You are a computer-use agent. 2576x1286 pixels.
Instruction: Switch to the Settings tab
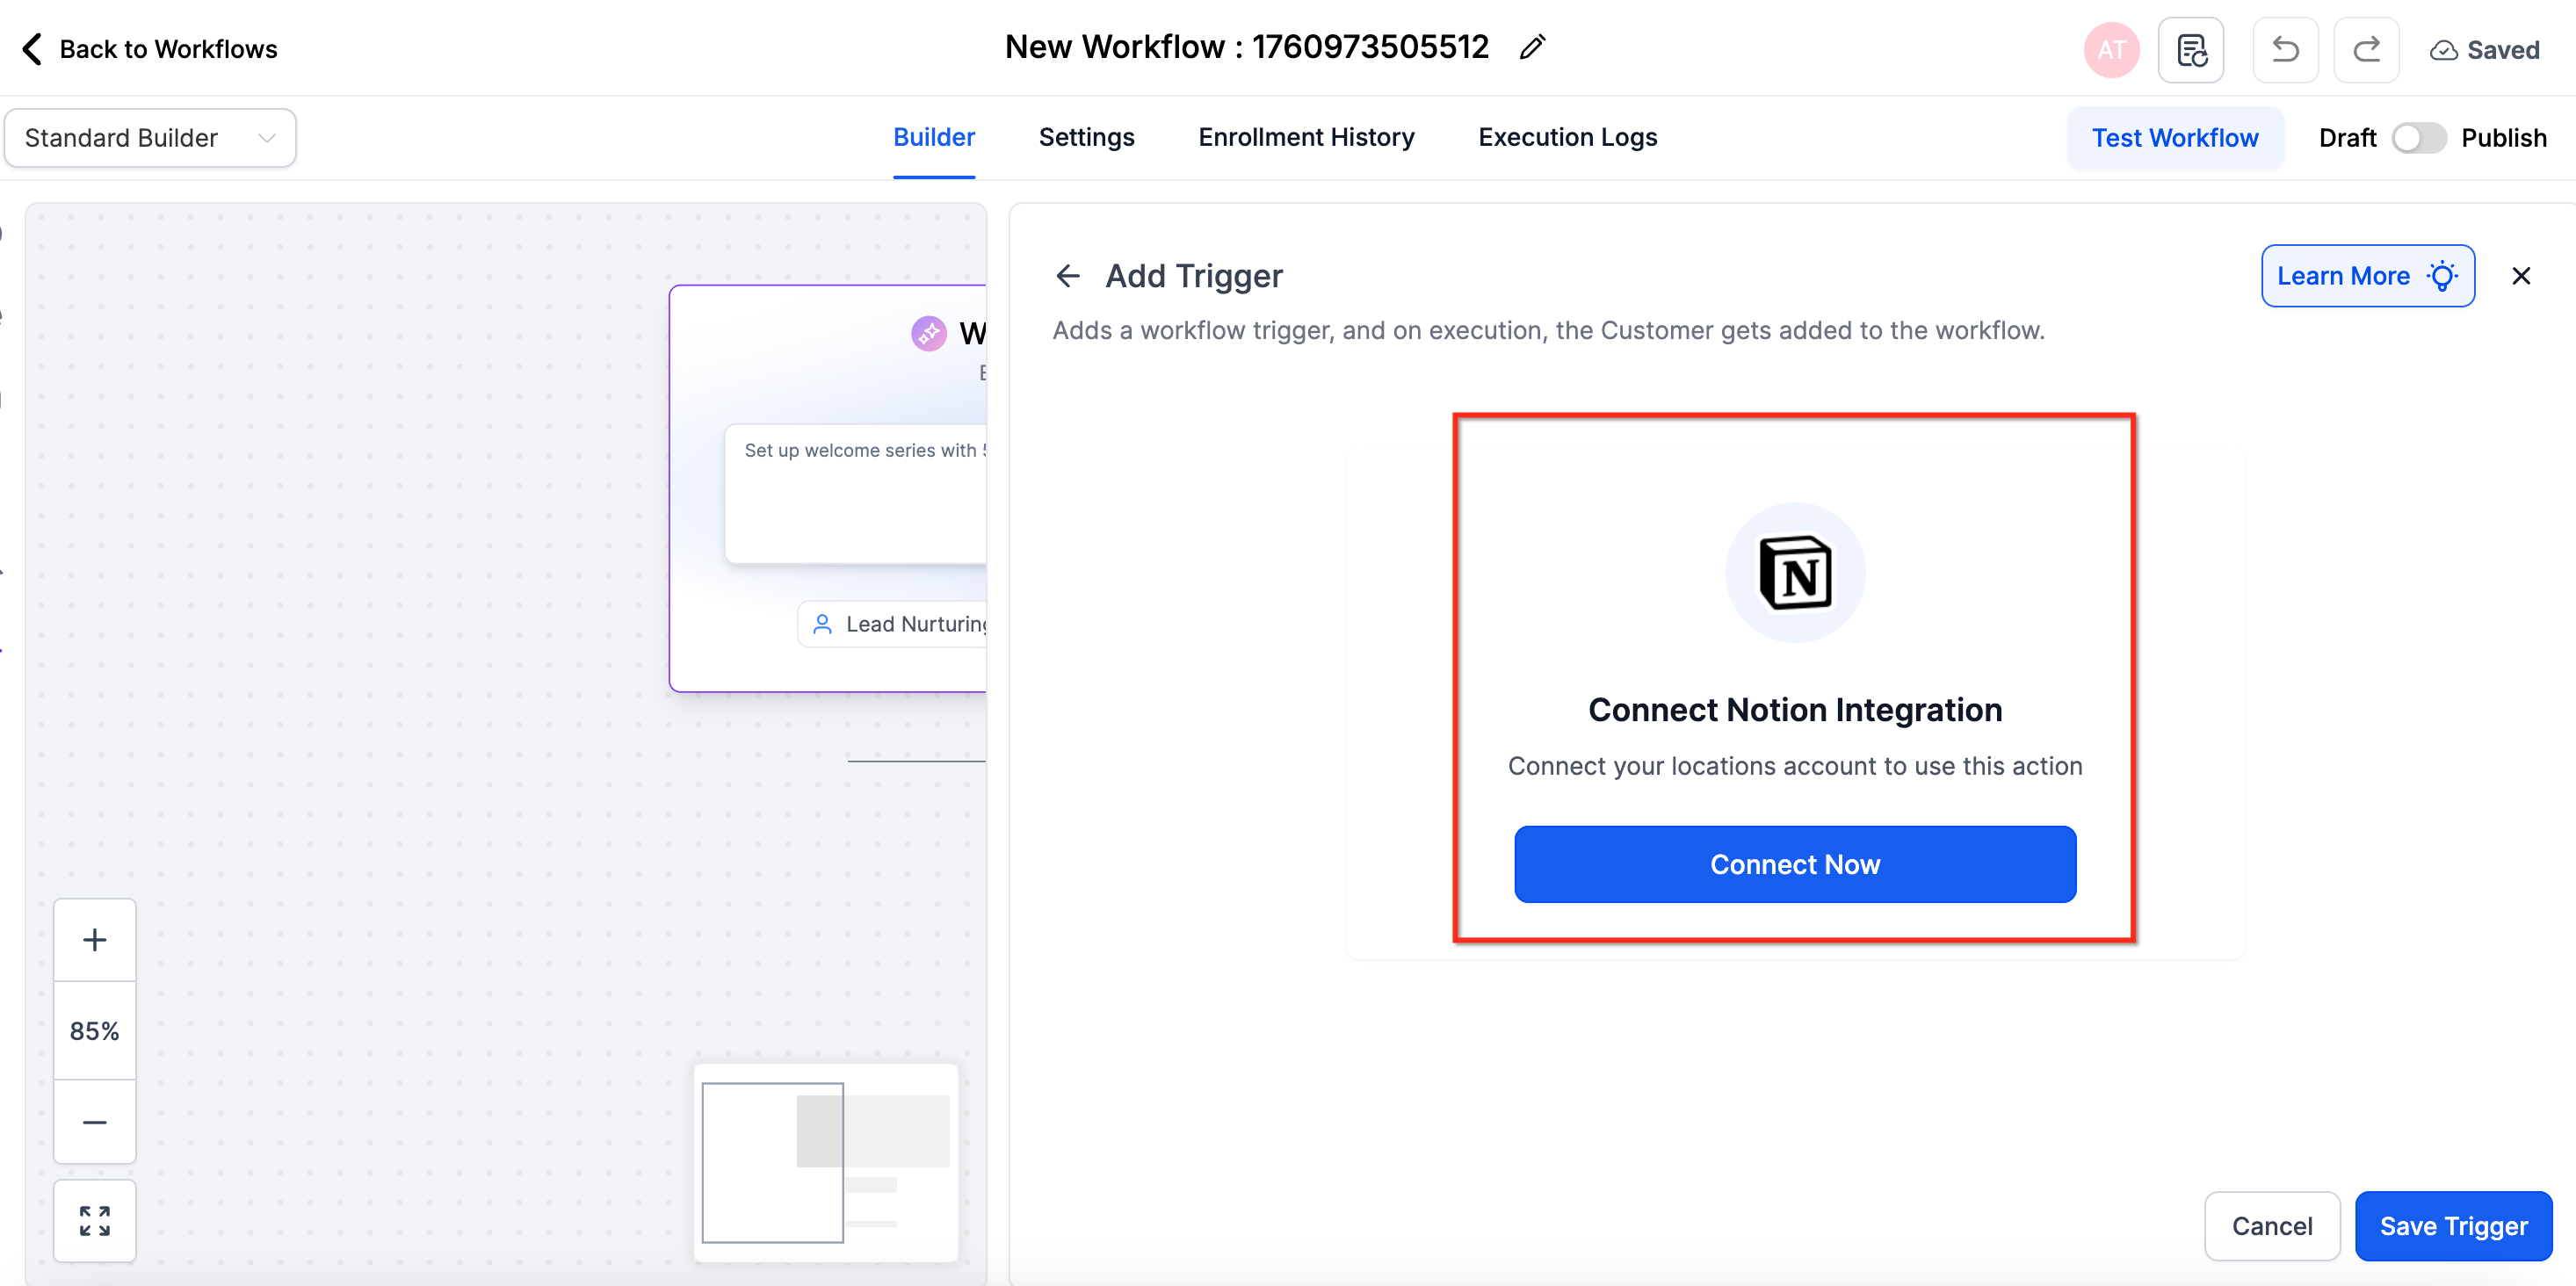(1086, 137)
